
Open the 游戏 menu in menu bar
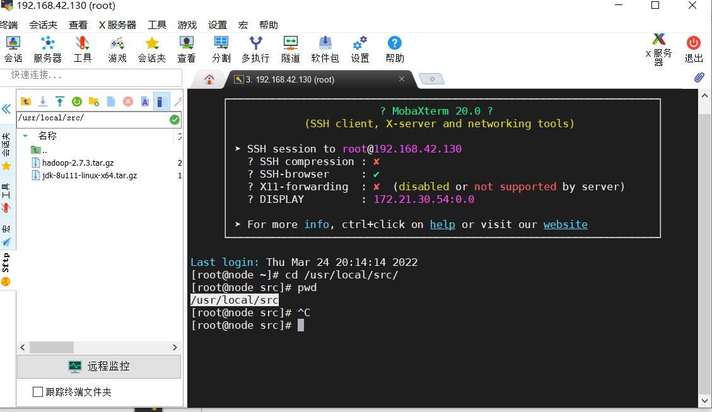187,25
